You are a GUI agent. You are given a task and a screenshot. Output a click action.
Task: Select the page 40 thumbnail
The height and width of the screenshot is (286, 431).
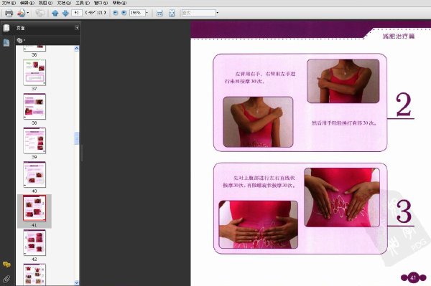(x=34, y=175)
